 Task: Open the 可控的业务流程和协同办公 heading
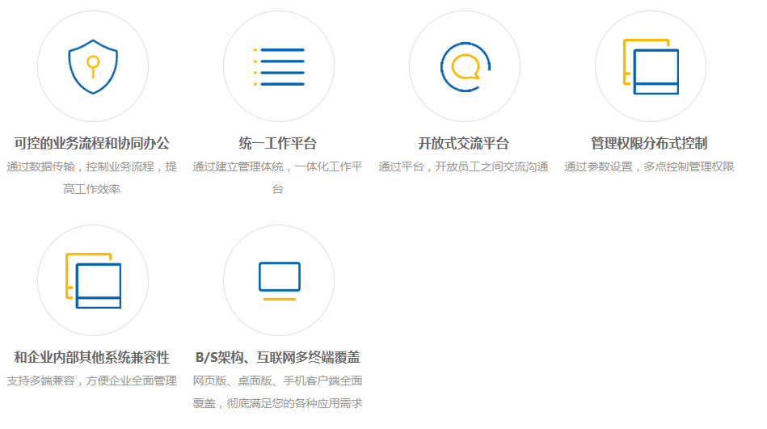point(92,144)
